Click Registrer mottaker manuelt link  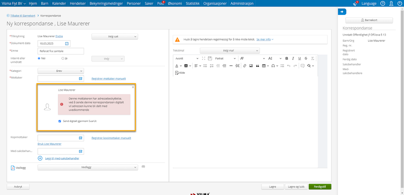[109, 79]
